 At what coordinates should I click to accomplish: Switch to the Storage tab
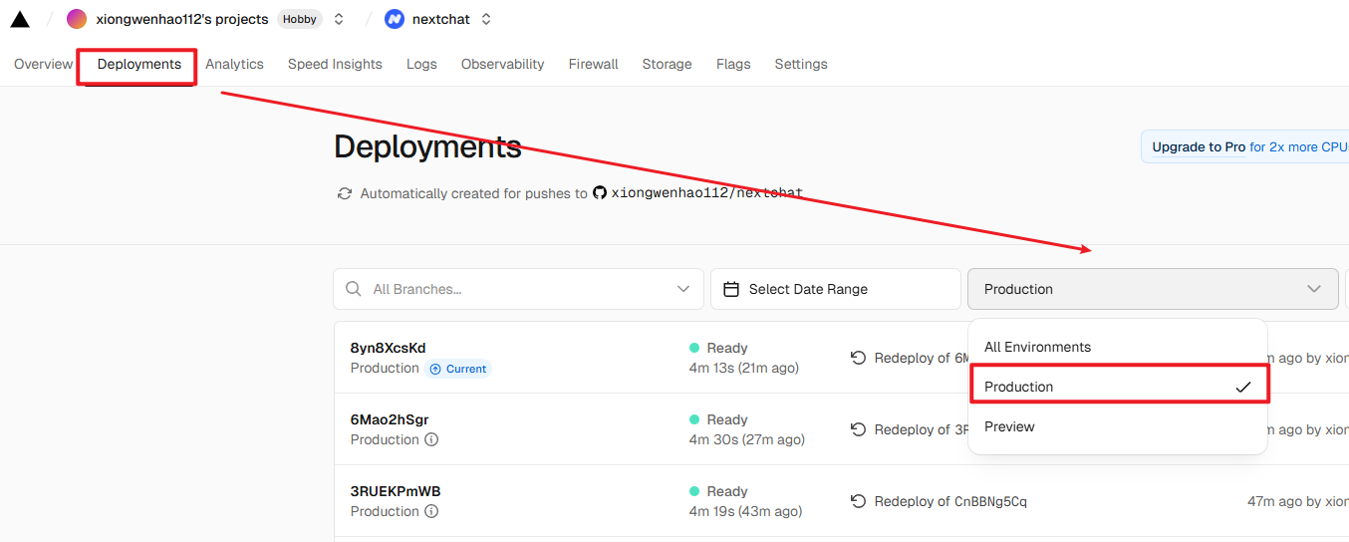click(x=667, y=64)
